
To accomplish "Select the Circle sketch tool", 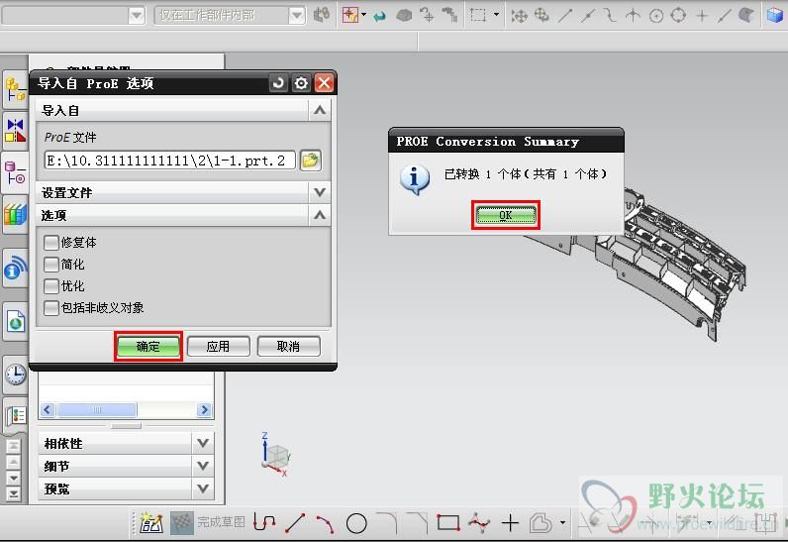I will [x=356, y=523].
